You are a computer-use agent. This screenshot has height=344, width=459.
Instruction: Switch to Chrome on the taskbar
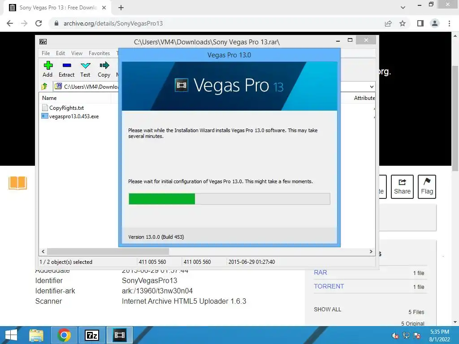pos(64,335)
